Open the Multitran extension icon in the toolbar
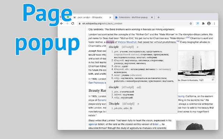The width and height of the screenshot is (223, 139). tap(198, 24)
